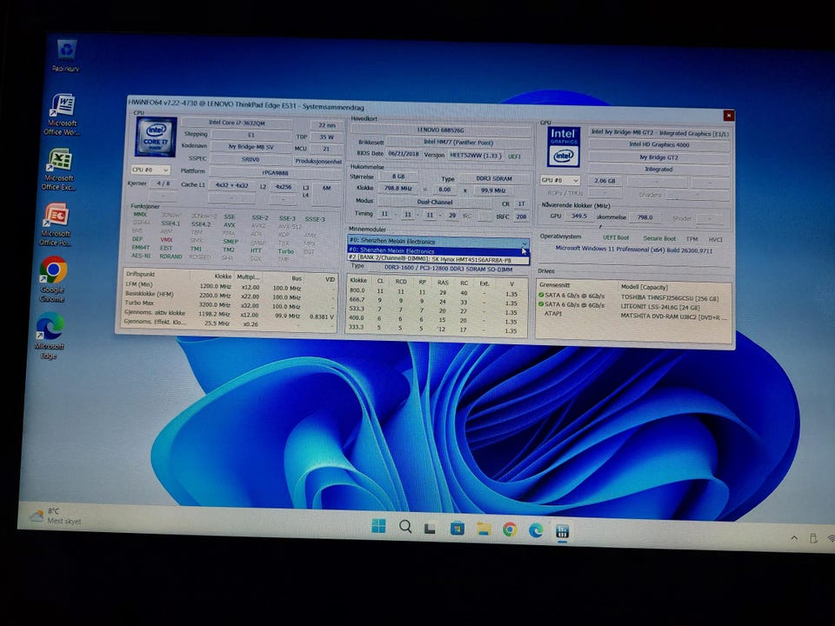This screenshot has height=626, width=835.
Task: Click the LFM (Min) operating point row
Action: tap(230, 286)
